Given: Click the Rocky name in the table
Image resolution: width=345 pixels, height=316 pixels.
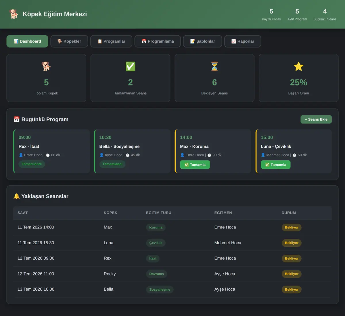Looking at the screenshot, I should pos(110,274).
